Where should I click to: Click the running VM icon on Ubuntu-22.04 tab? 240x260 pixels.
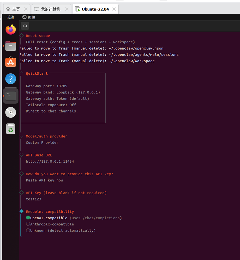[x=77, y=9]
